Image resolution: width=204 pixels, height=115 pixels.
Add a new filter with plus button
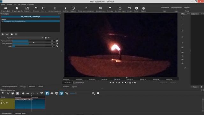(3, 34)
